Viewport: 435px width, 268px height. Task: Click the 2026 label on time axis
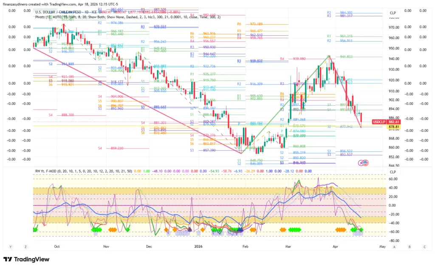198,246
